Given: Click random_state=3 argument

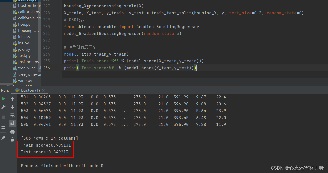Looking at the screenshot, I should [161, 33].
